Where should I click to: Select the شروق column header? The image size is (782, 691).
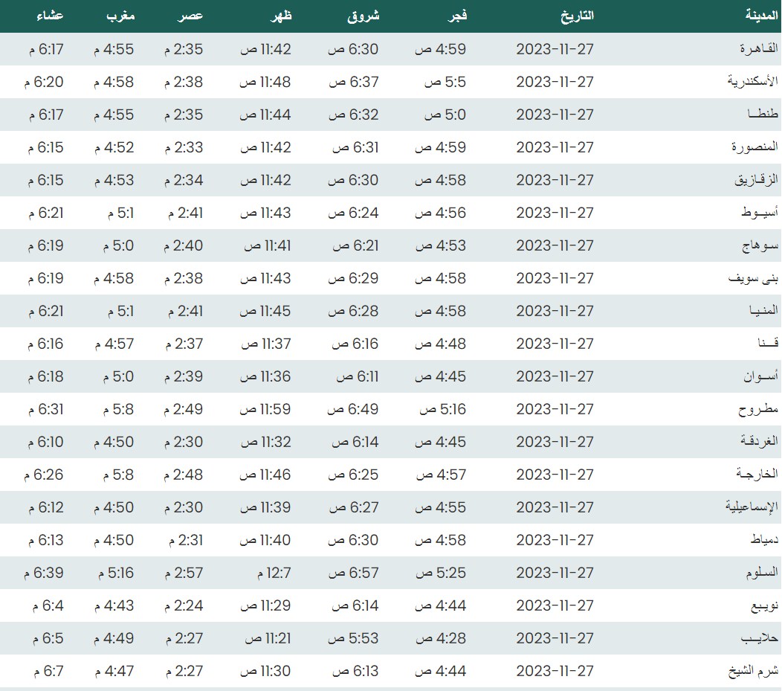pos(363,16)
